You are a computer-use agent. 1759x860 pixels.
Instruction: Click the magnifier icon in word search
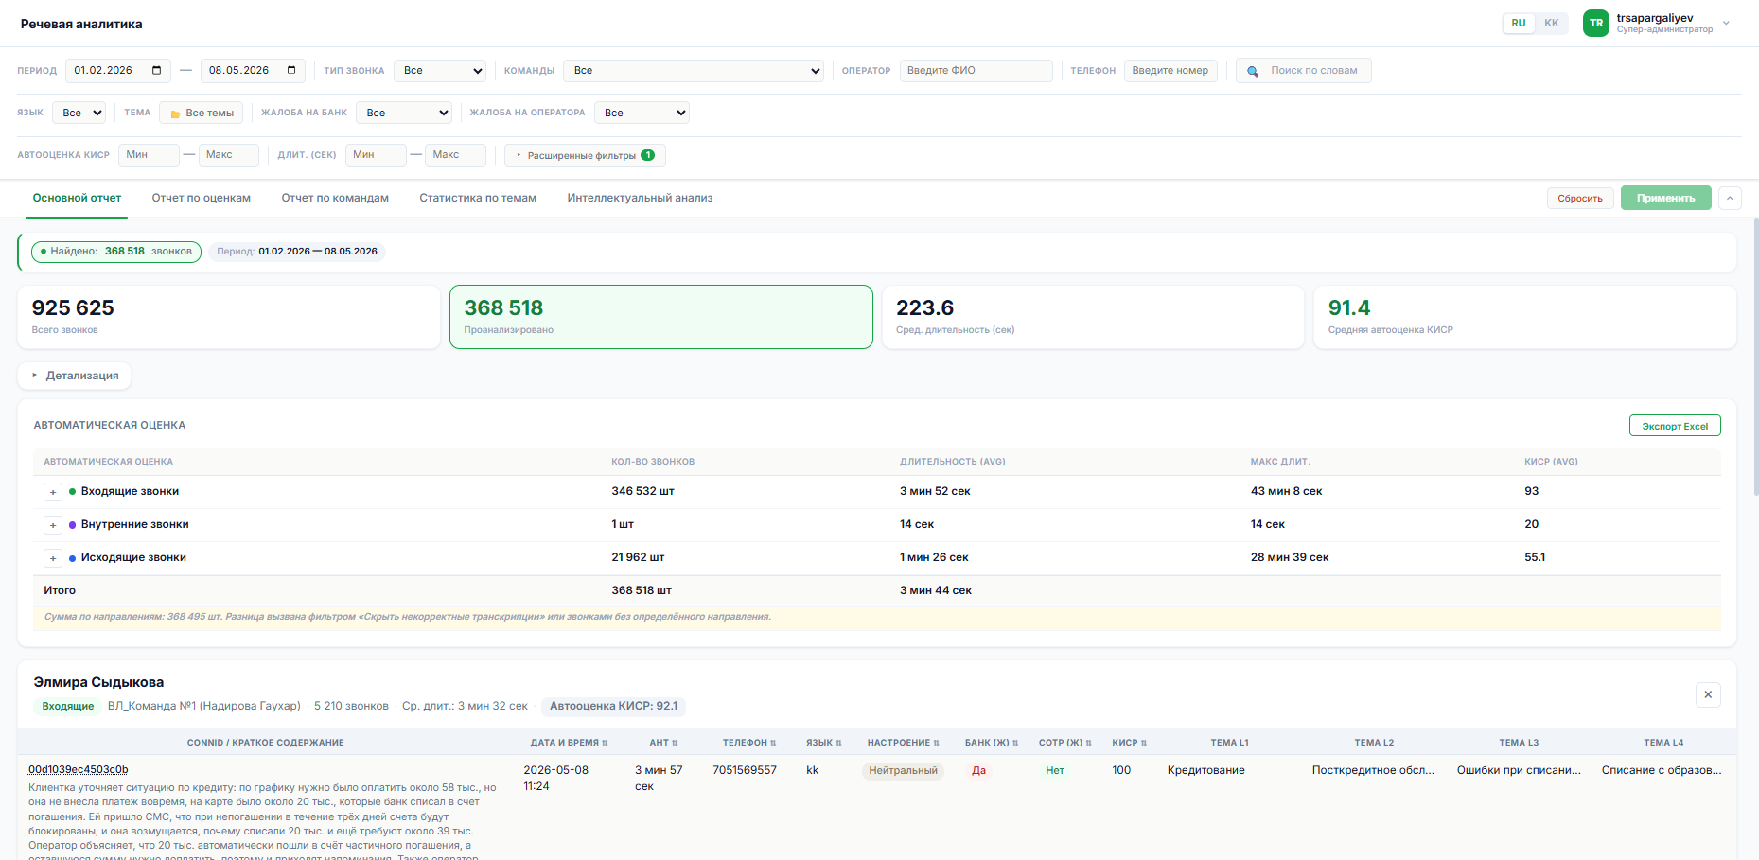tap(1253, 71)
